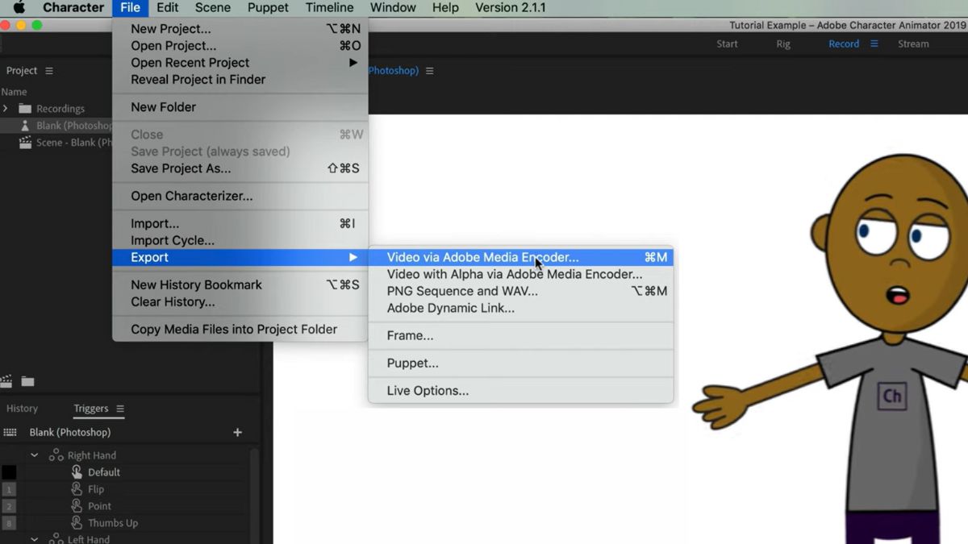Collapse the Right Hand trigger group
968x544 pixels.
pos(35,455)
